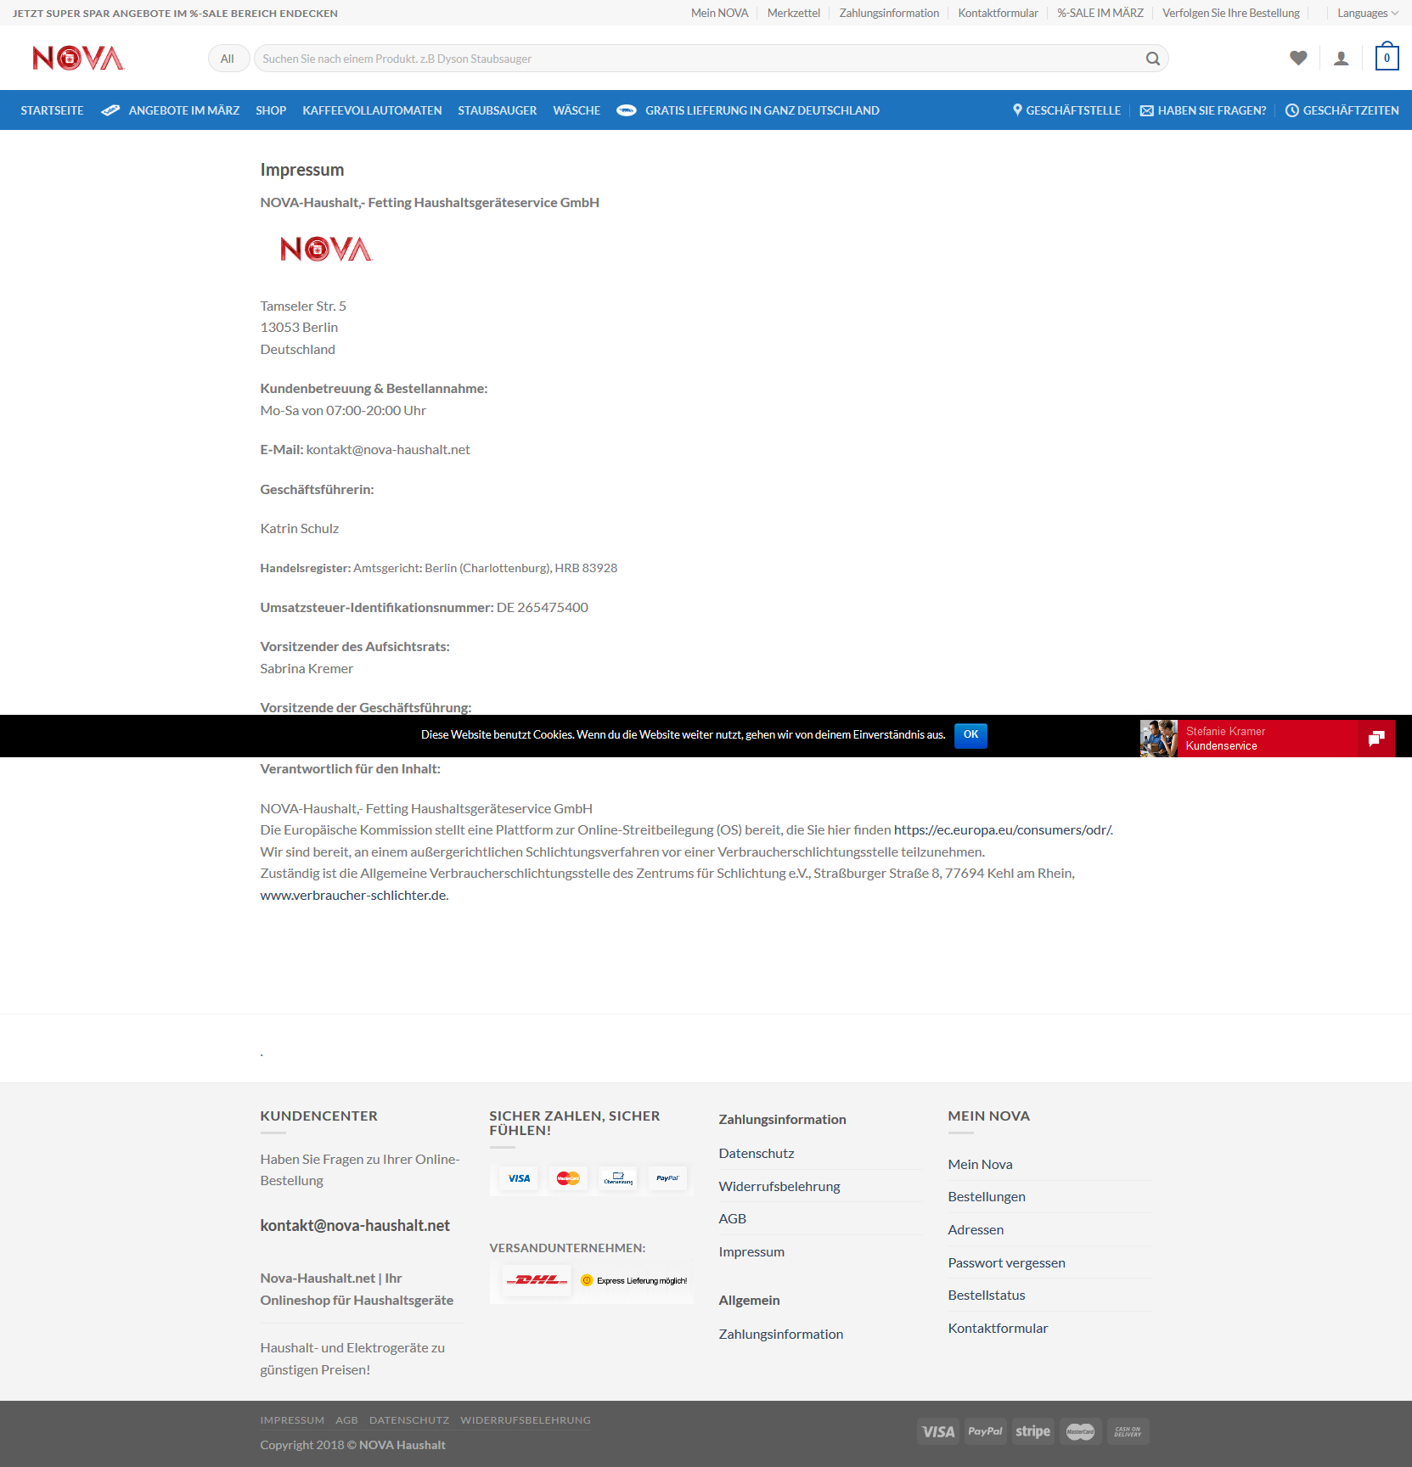
Task: Open Geschäftzeiten link with clock icon
Action: click(1342, 110)
